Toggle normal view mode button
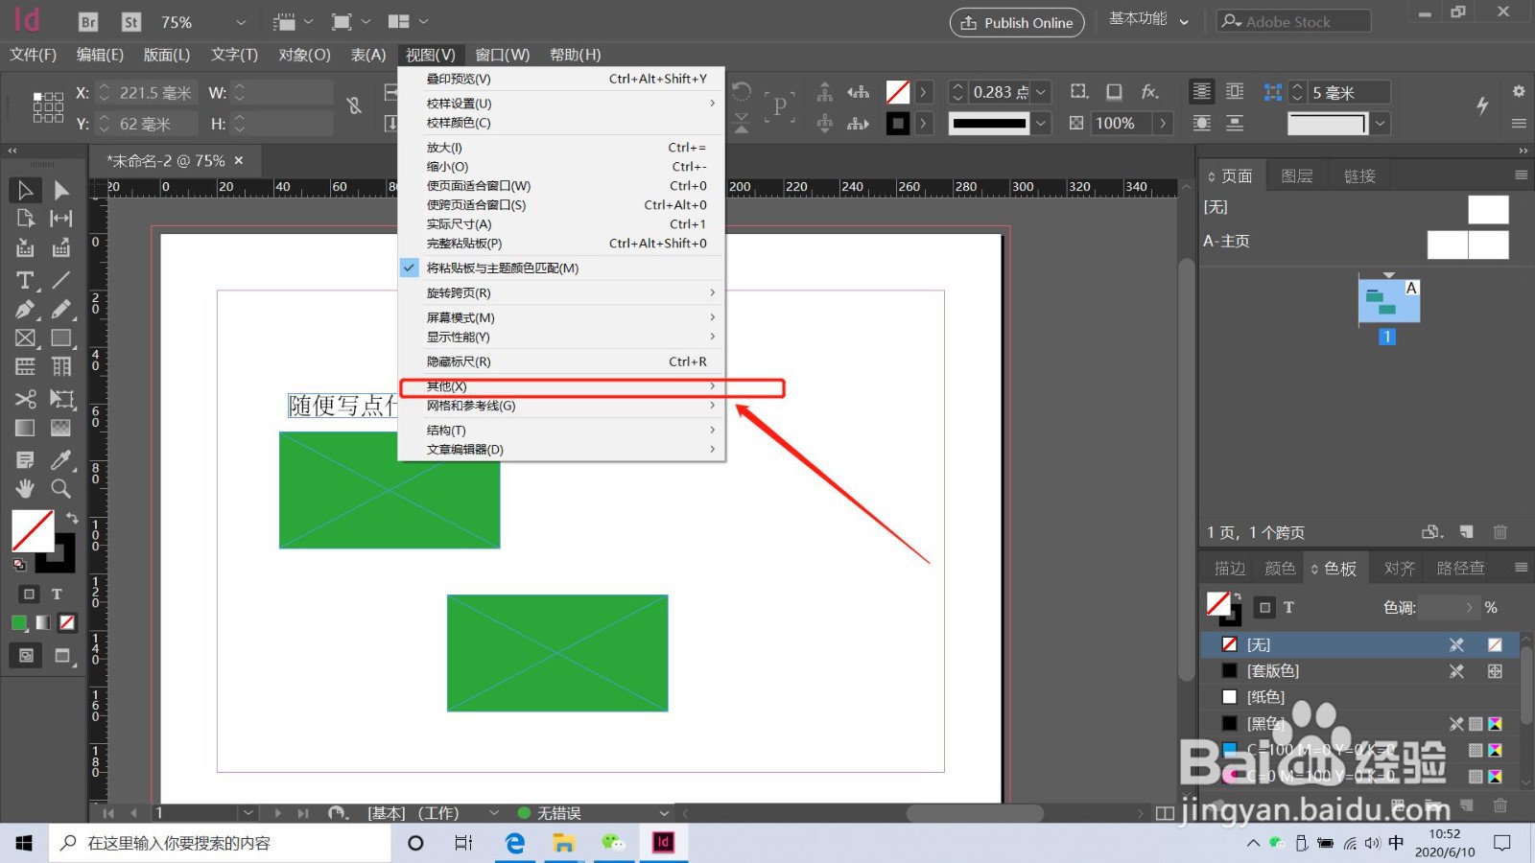1535x863 pixels. pyautogui.click(x=26, y=656)
